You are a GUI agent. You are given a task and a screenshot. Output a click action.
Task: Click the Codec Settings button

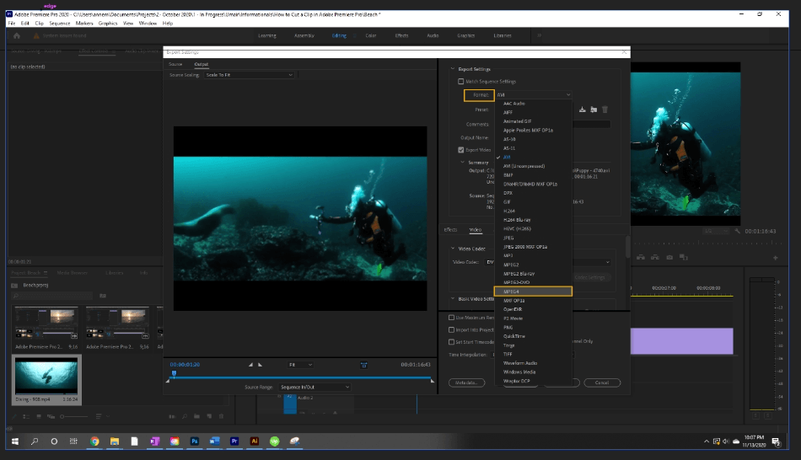589,277
